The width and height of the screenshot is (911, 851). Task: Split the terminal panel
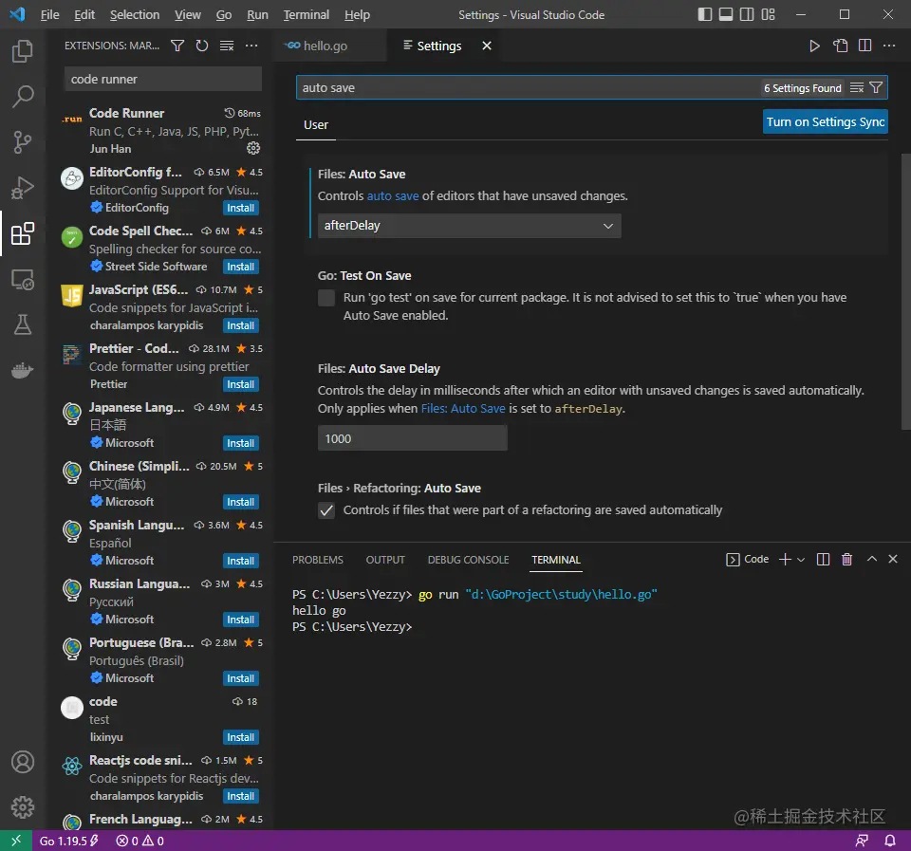coord(823,559)
